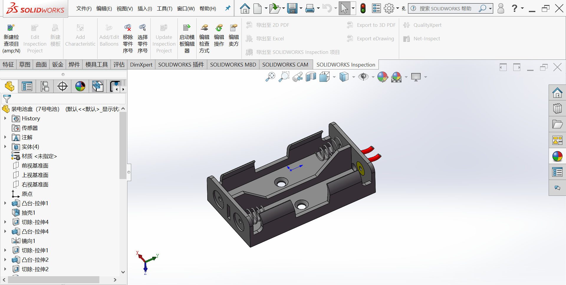Toggle the pin on the menu bar
Viewport: 566px width, 285px height.
coord(228,8)
